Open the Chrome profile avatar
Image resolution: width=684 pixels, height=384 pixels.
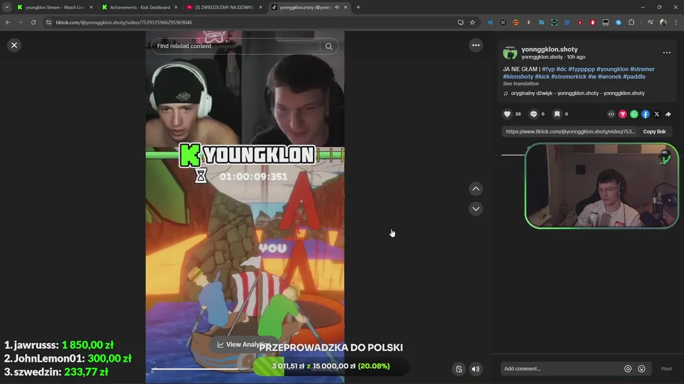[663, 22]
